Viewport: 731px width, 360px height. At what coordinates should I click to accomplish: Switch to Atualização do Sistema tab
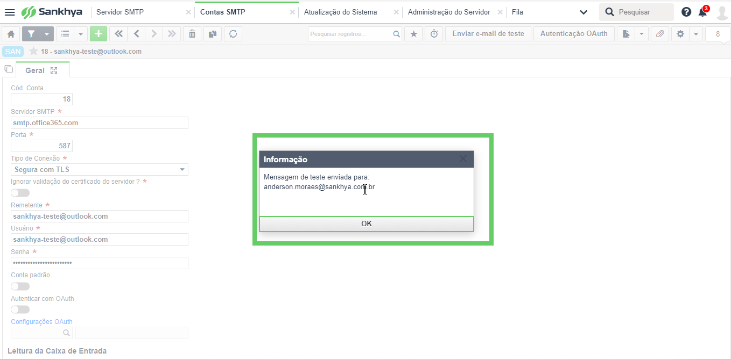click(x=340, y=12)
